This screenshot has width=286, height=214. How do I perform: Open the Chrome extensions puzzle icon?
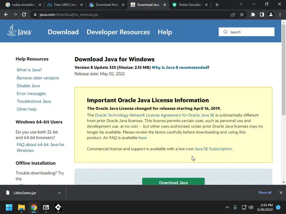point(253,14)
